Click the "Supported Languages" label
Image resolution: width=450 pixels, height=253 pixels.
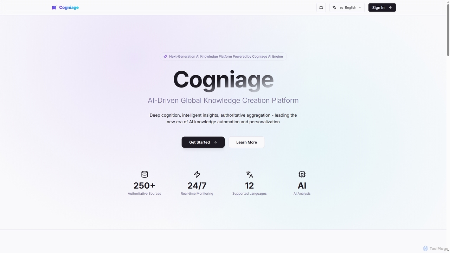tap(250, 194)
